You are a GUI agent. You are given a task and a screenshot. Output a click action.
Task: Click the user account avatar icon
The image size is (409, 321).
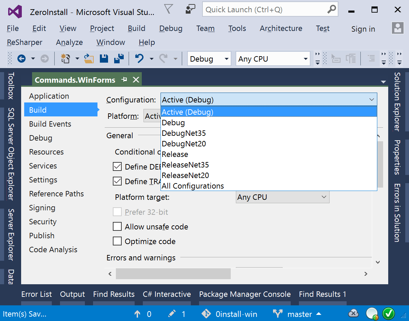point(398,29)
